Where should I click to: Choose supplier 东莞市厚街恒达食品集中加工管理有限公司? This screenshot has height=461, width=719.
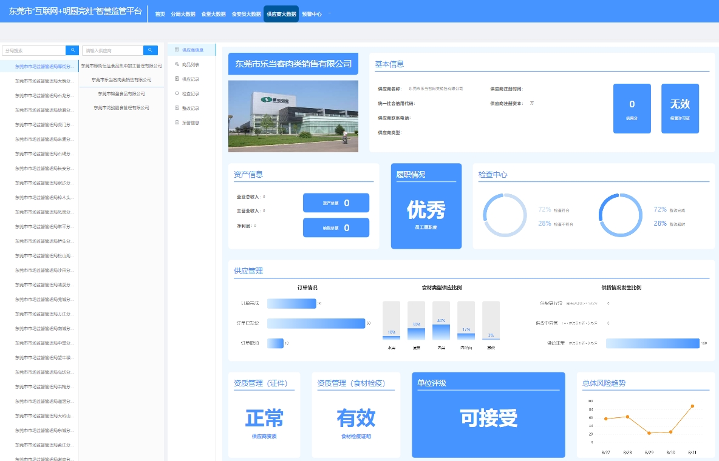click(x=121, y=66)
